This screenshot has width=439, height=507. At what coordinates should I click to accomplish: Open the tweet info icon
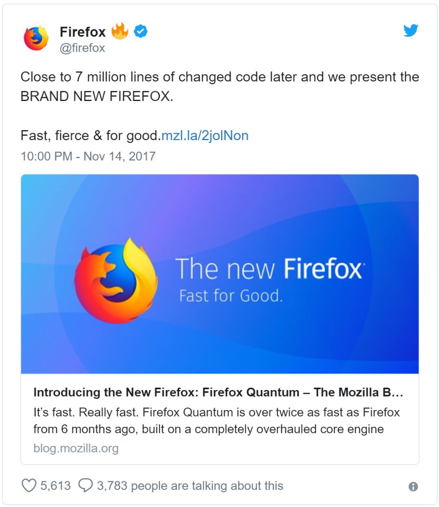point(413,487)
